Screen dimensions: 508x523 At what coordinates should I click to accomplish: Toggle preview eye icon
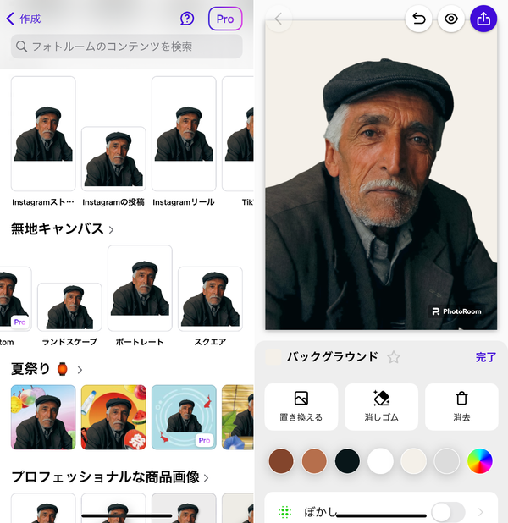[x=451, y=19]
